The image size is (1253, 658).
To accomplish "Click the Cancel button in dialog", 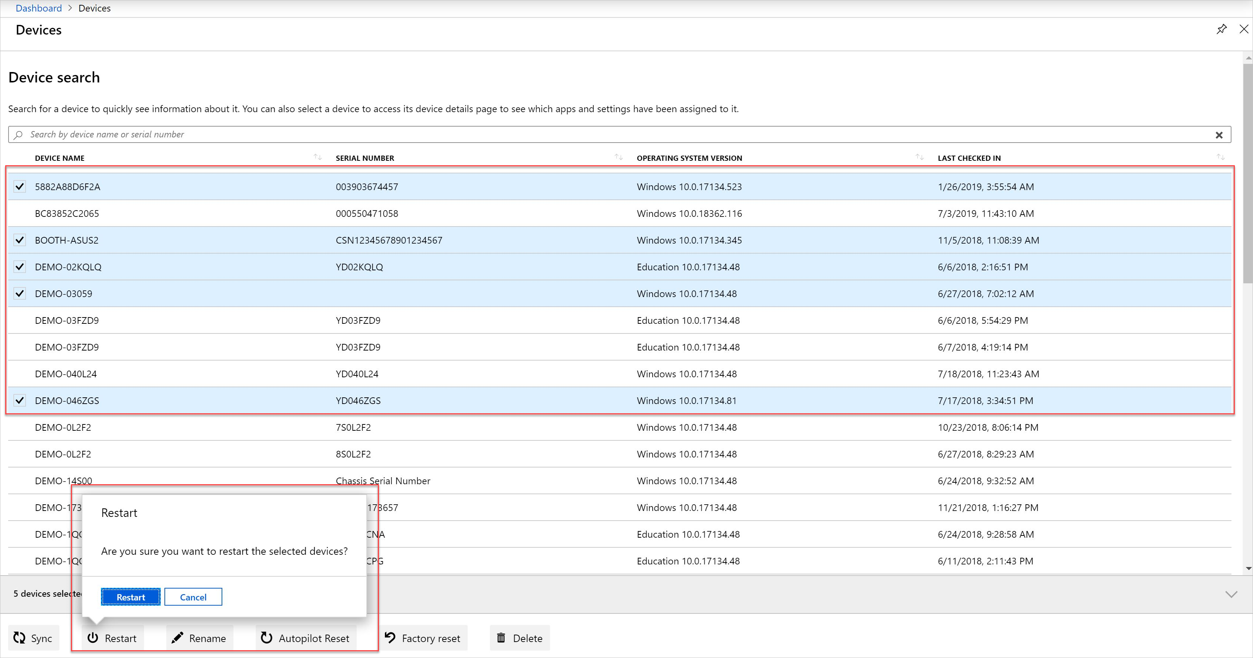I will click(193, 597).
